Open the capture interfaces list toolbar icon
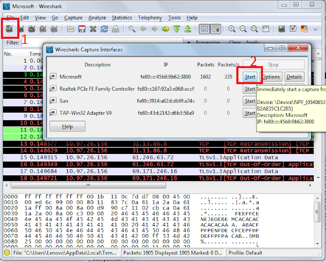The height and width of the screenshot is (262, 326). (9, 29)
